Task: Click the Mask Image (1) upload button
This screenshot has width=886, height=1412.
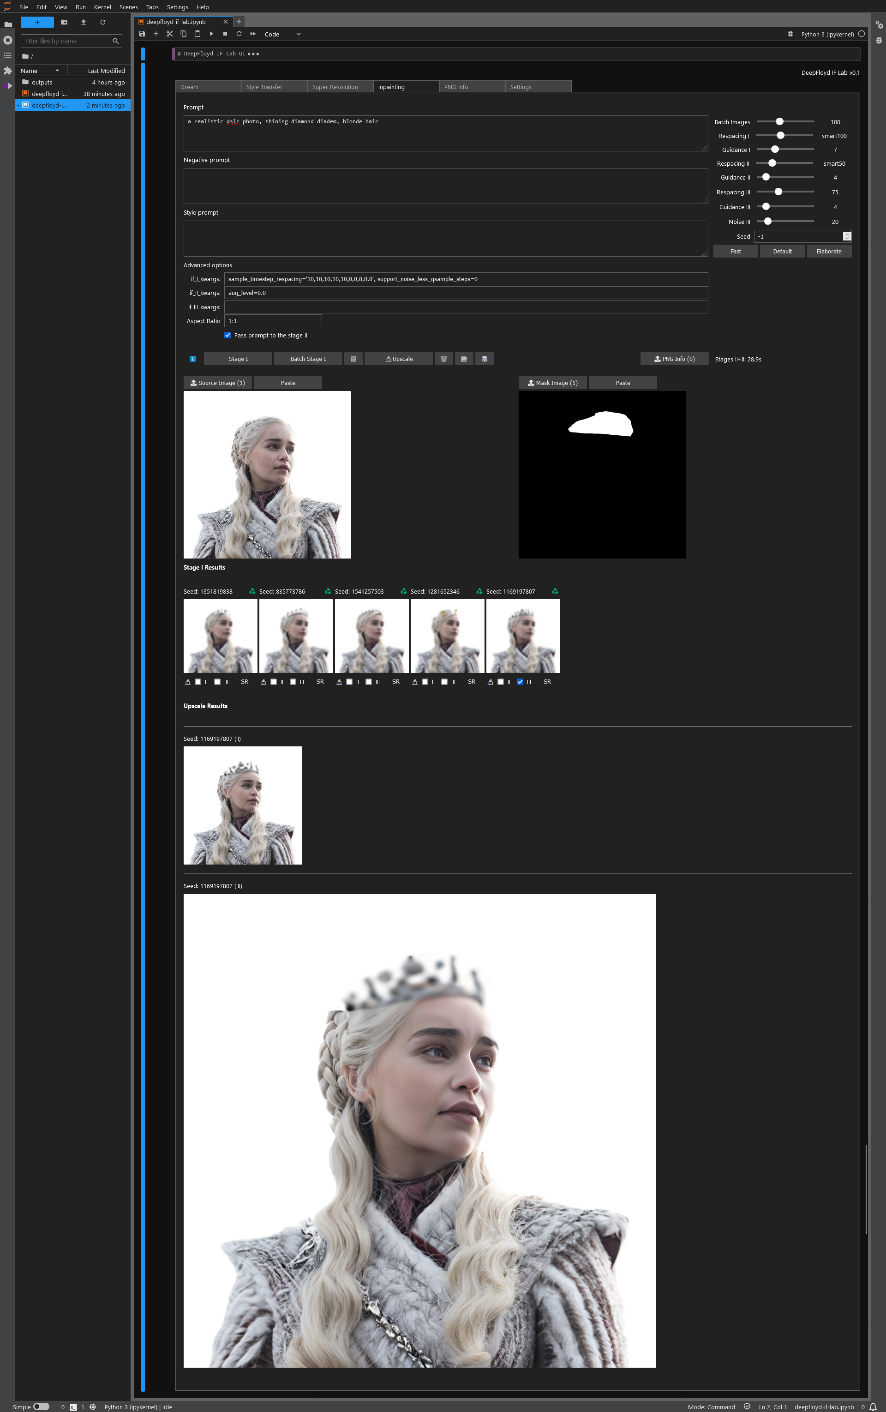Action: [x=552, y=383]
